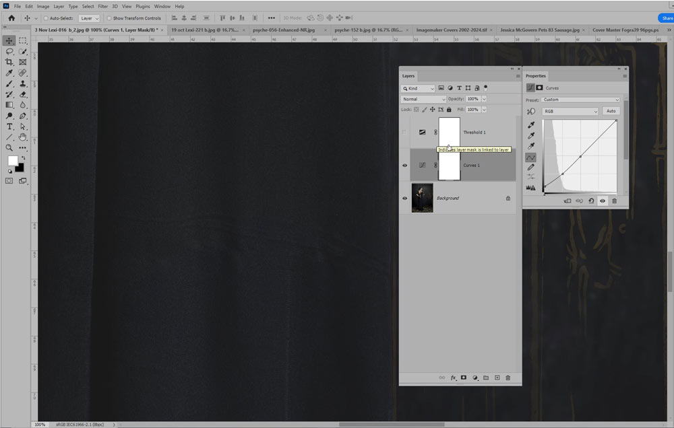Click the foreground color swatch
674x428 pixels.
[13, 161]
